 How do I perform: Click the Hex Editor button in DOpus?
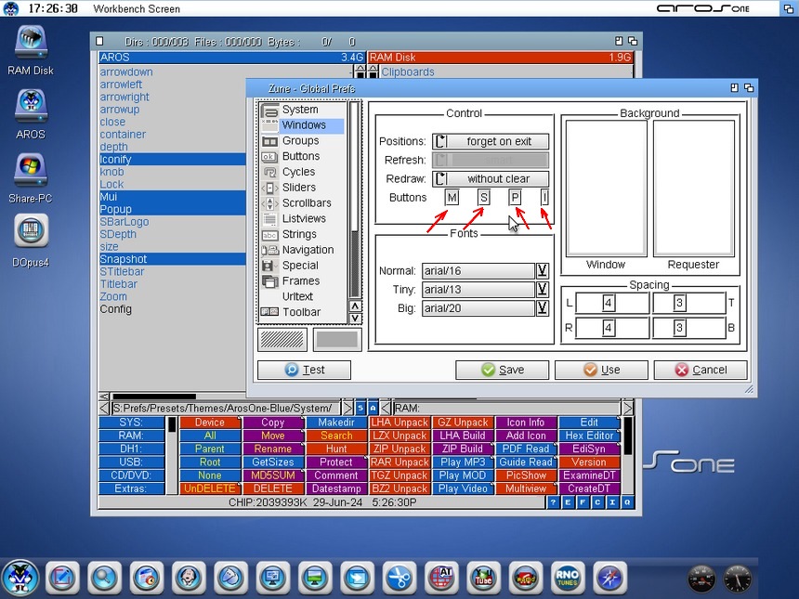589,436
